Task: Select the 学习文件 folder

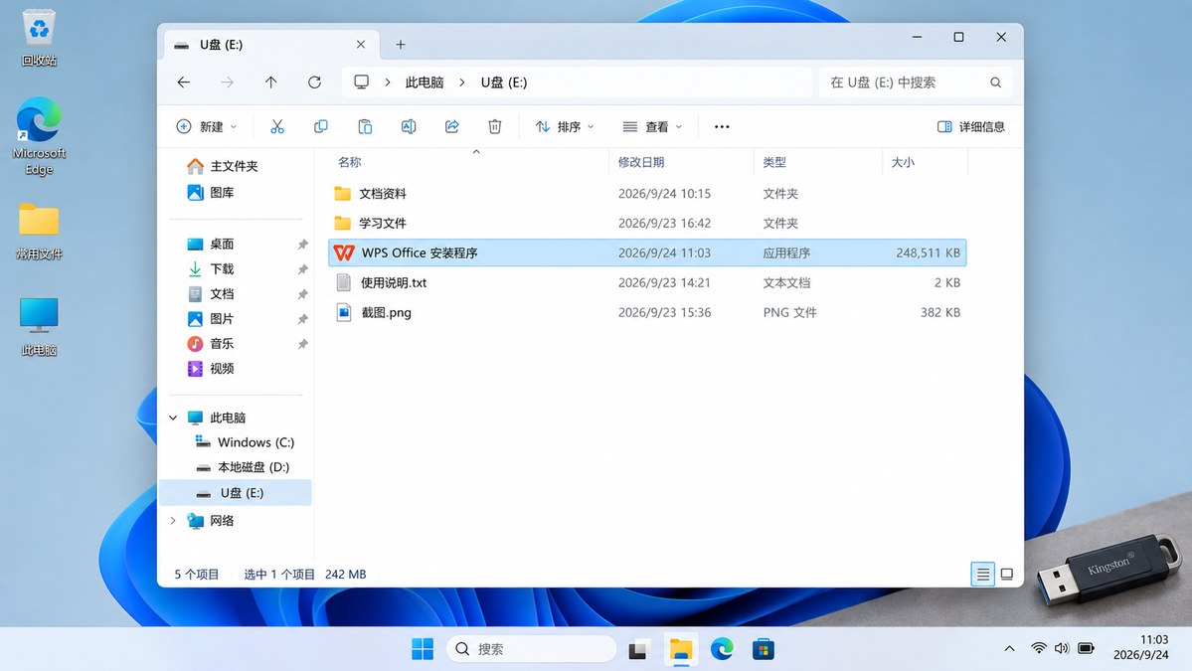Action: (647, 224)
